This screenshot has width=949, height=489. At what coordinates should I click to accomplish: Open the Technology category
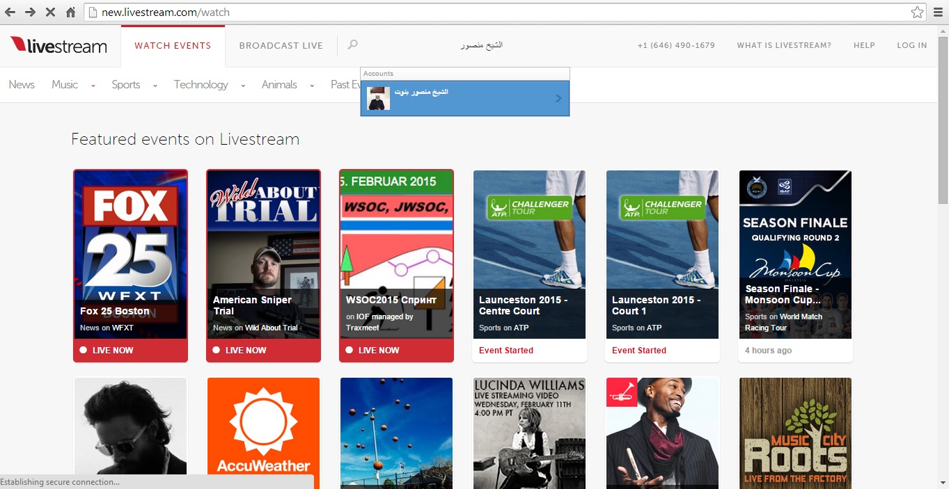[201, 85]
